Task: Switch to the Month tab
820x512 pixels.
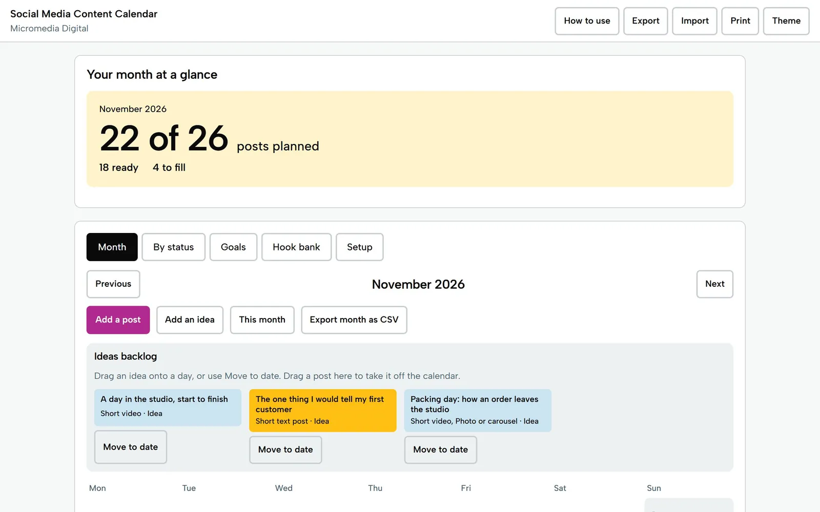Action: click(x=112, y=247)
